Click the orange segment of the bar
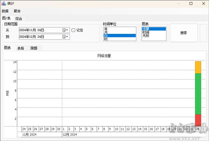This screenshot has width=209, height=141. (x=198, y=67)
